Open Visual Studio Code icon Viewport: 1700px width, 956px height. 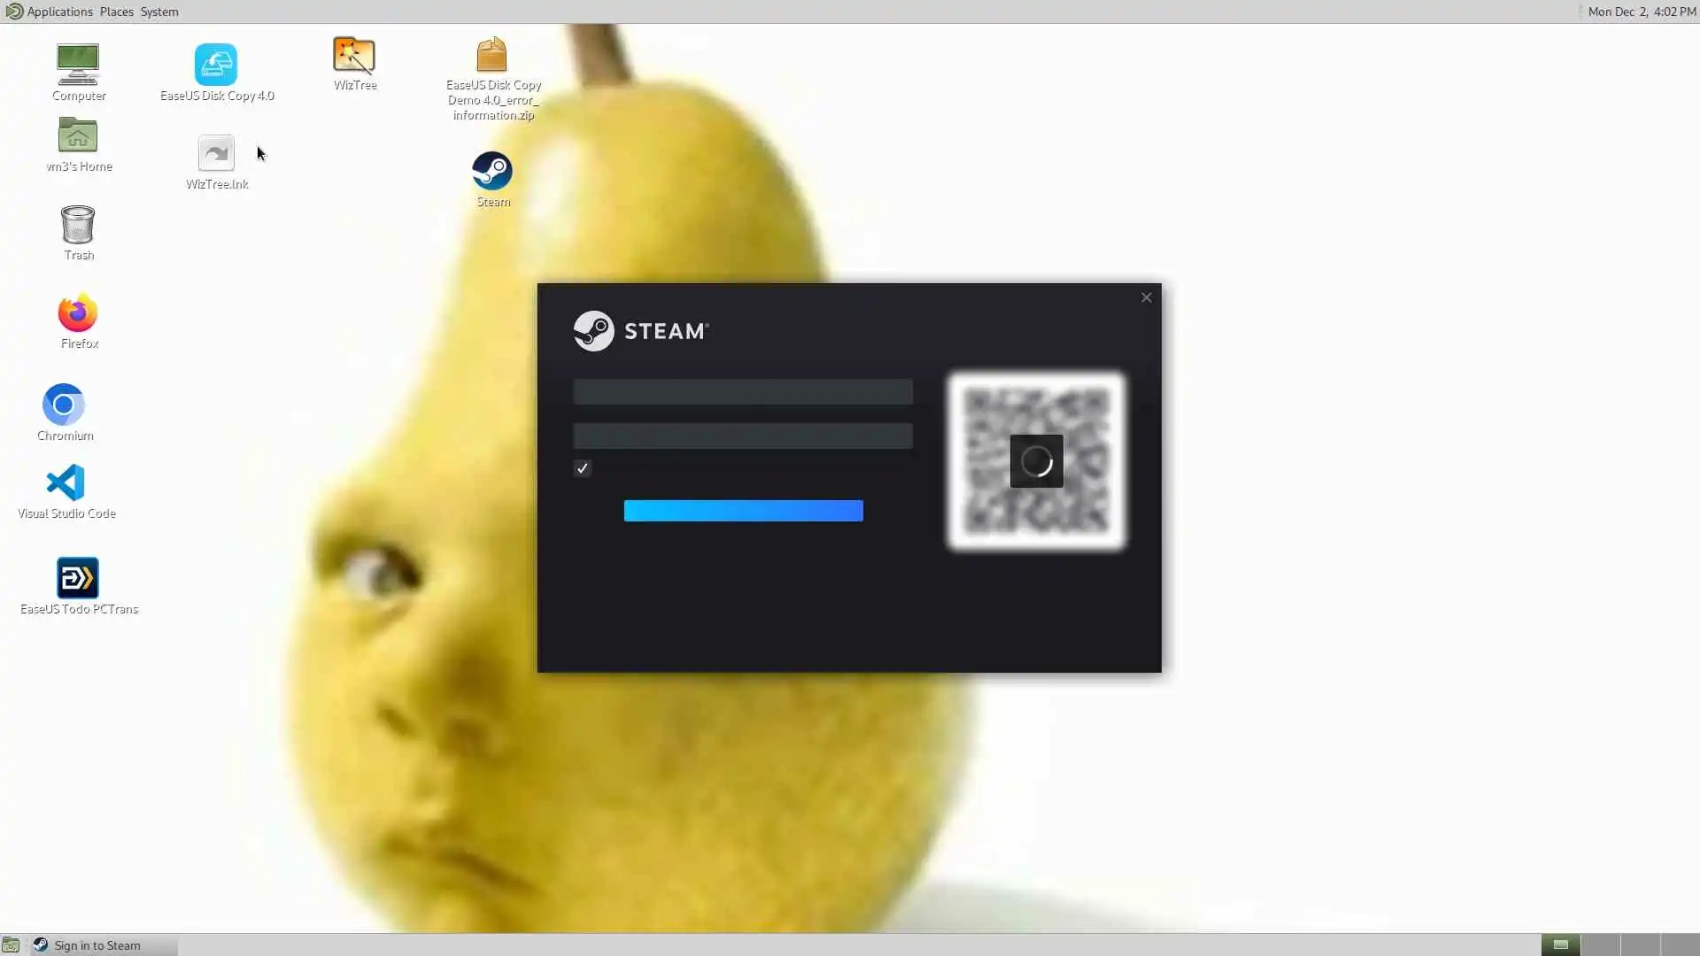click(66, 483)
